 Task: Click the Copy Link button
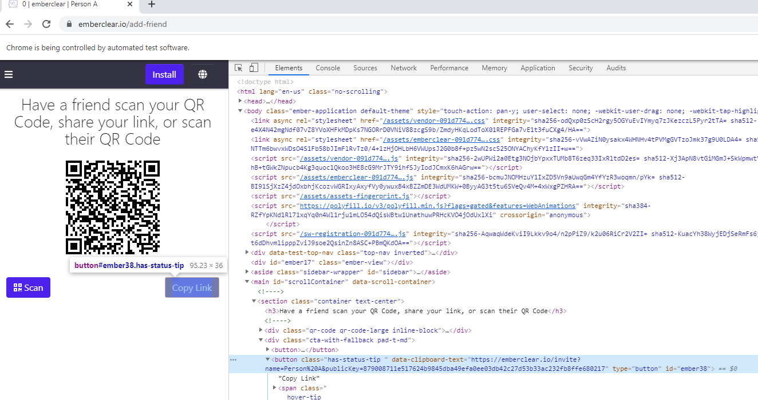pos(192,287)
